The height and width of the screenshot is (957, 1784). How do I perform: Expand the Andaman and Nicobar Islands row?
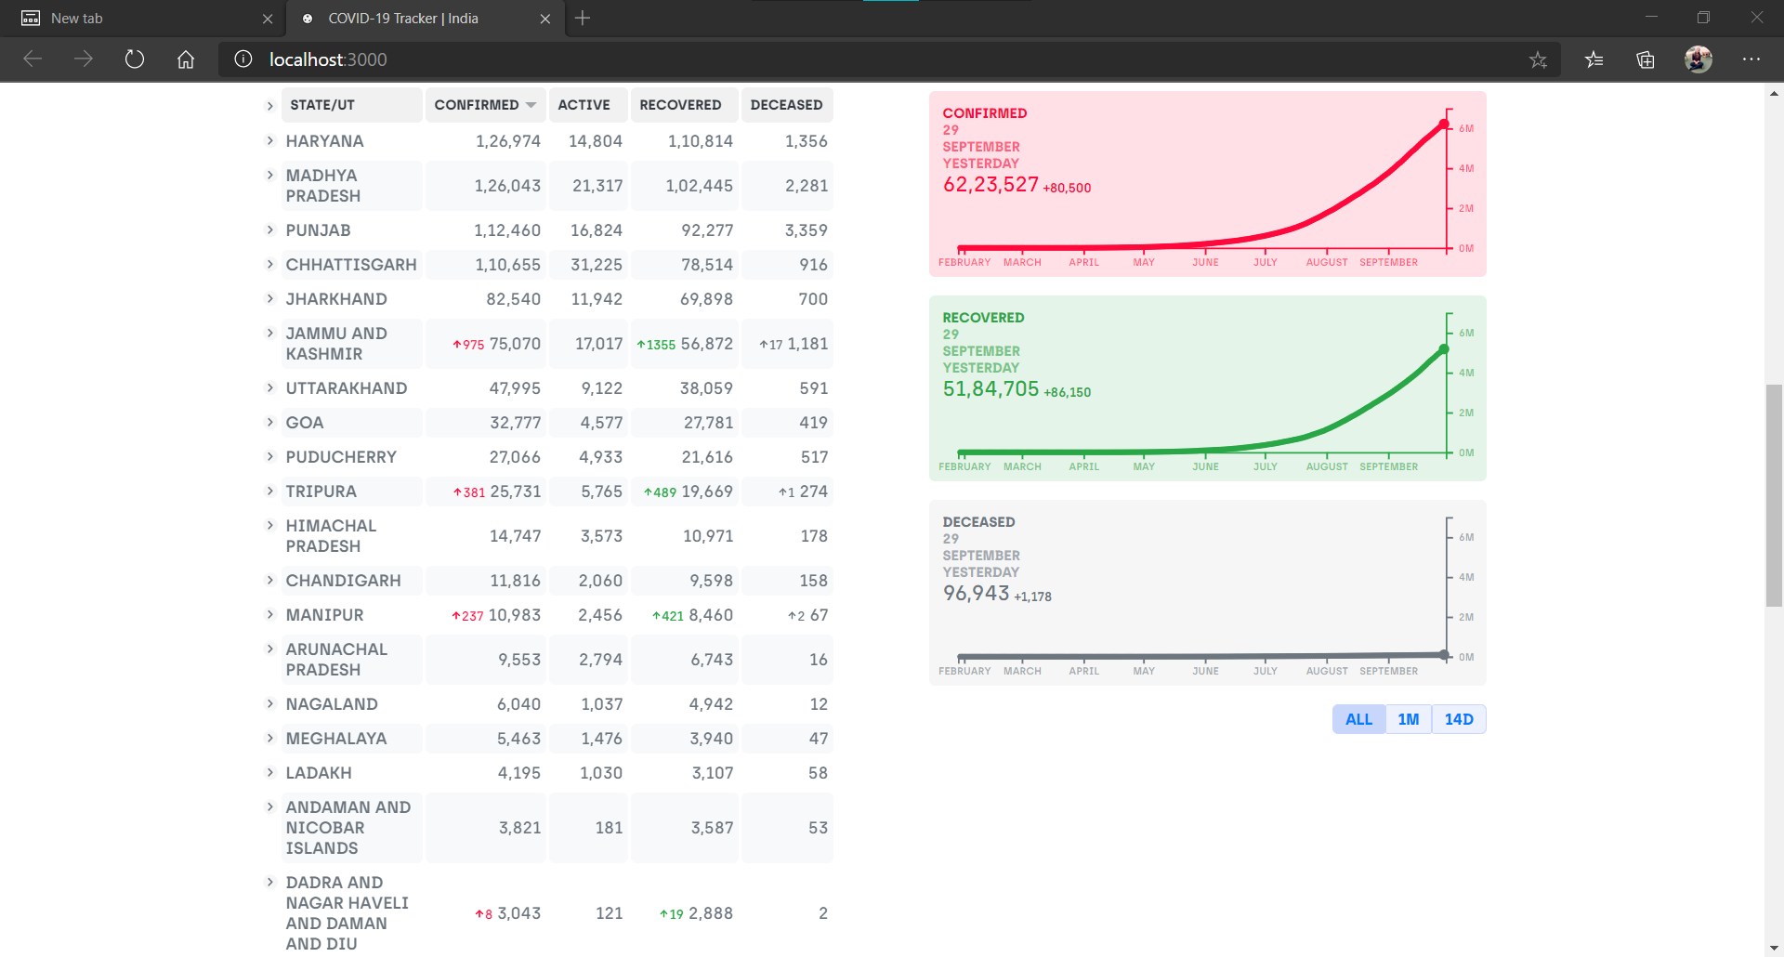pyautogui.click(x=270, y=807)
